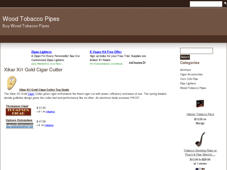
Task: Click the $12.95 to $29.95 price text
Action: (x=200, y=160)
